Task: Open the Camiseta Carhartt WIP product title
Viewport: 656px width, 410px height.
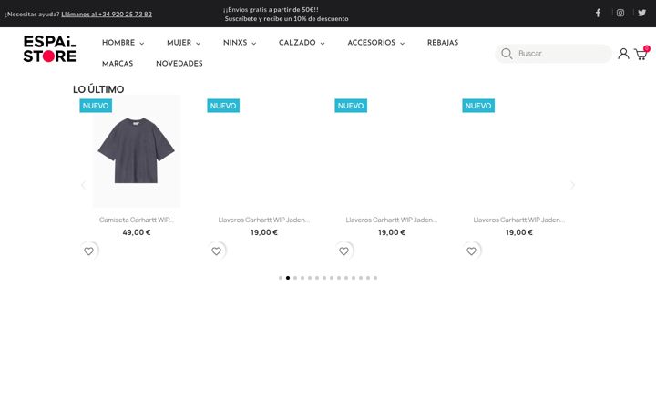Action: point(137,220)
